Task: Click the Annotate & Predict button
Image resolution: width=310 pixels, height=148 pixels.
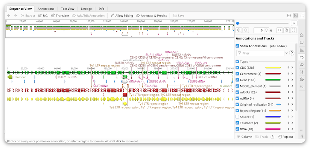Action: (x=152, y=16)
